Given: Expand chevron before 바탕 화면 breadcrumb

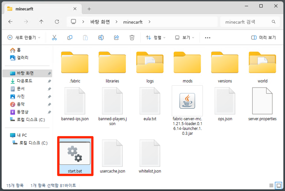Looking at the screenshot, I should tap(83, 22).
